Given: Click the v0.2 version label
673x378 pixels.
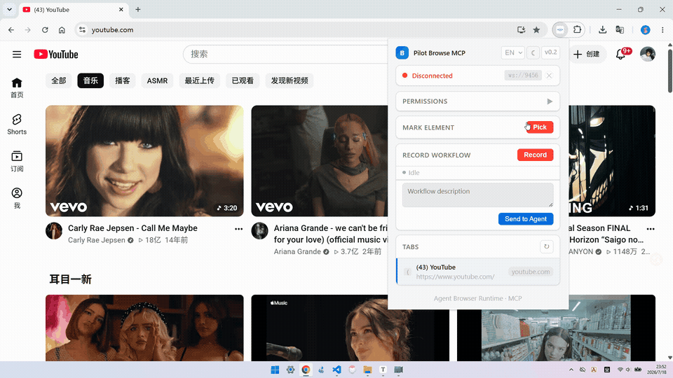Looking at the screenshot, I should (x=551, y=52).
